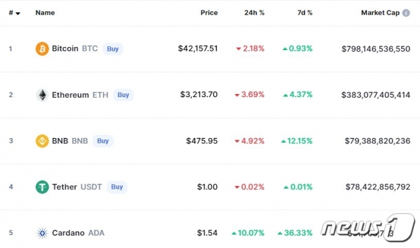
Task: Sort by the 24h % column header
Action: [254, 12]
